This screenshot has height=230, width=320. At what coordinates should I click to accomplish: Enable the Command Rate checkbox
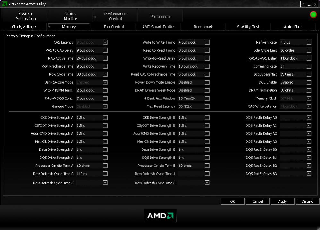tap(309, 66)
